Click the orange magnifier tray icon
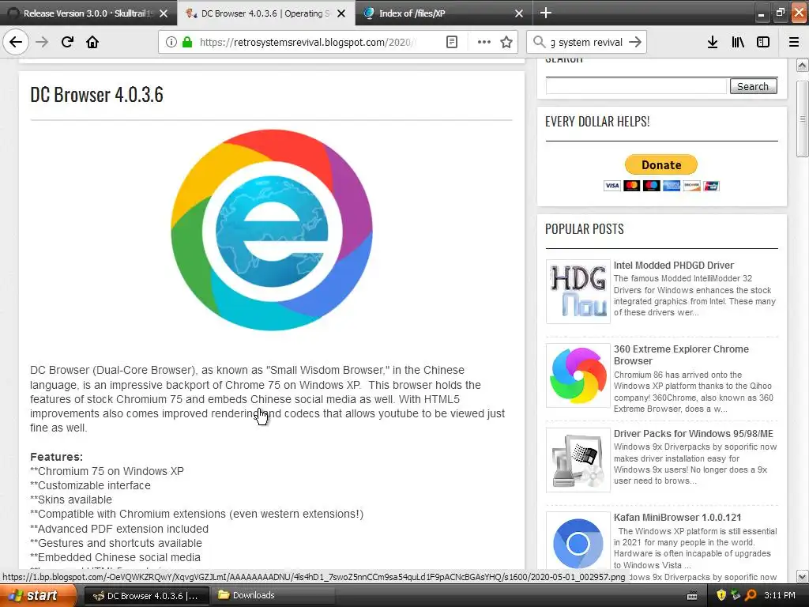This screenshot has height=607, width=809. 751,595
